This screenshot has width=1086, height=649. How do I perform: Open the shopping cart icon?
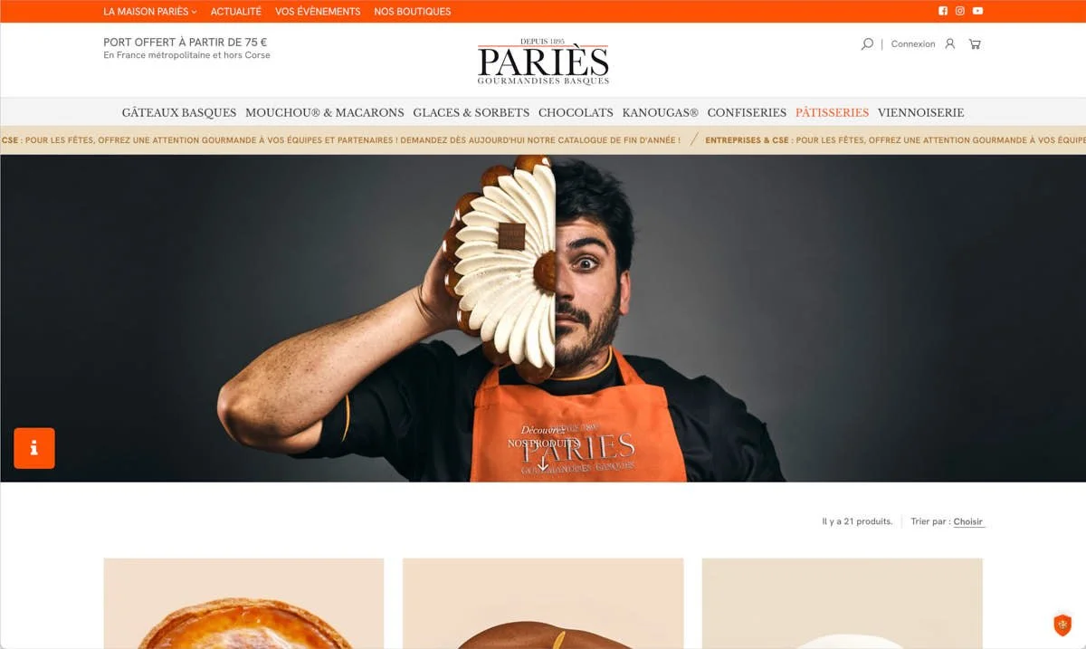(x=975, y=43)
